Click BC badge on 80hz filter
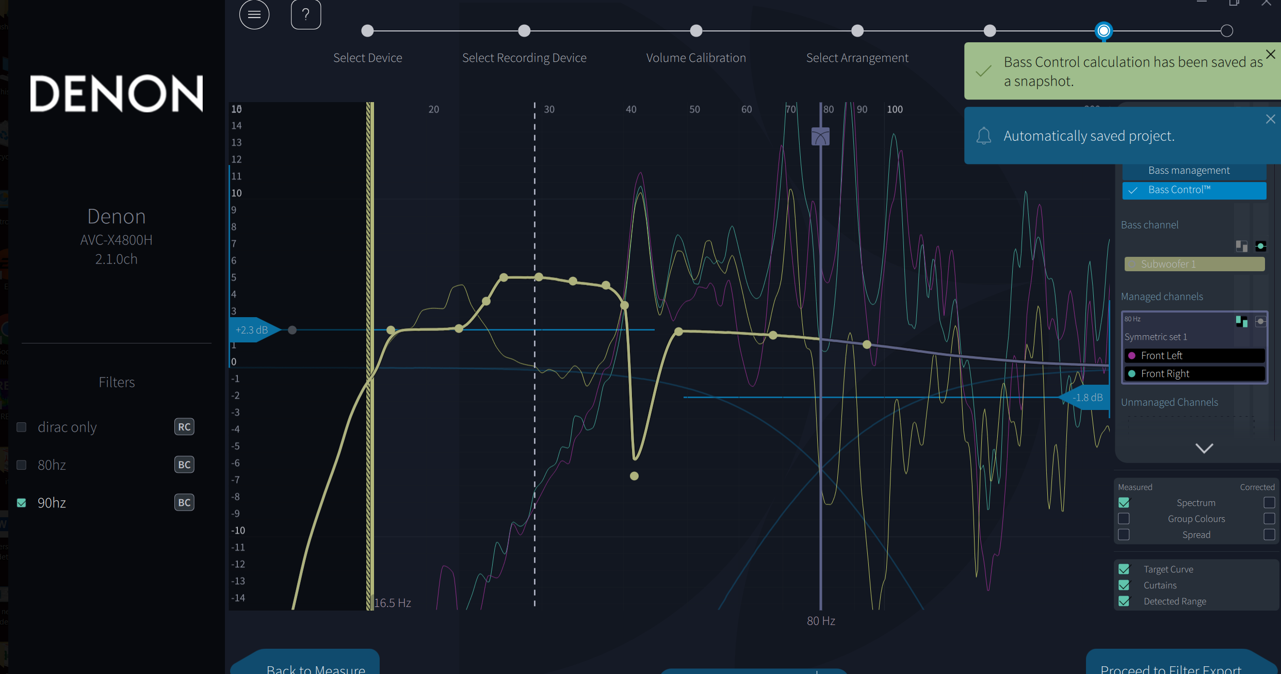 coord(184,465)
